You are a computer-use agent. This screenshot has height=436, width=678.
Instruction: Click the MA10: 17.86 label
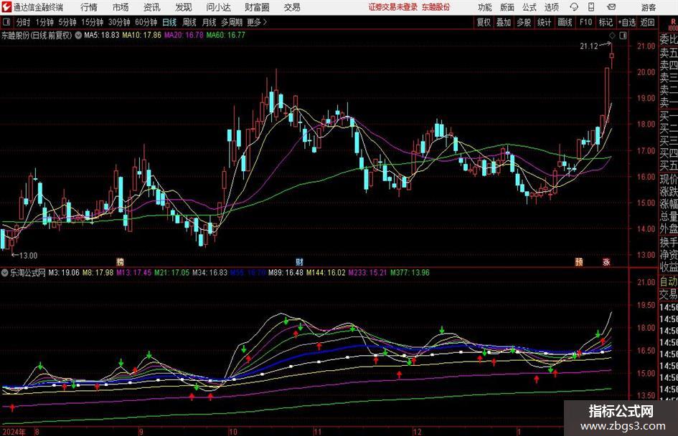click(x=142, y=35)
